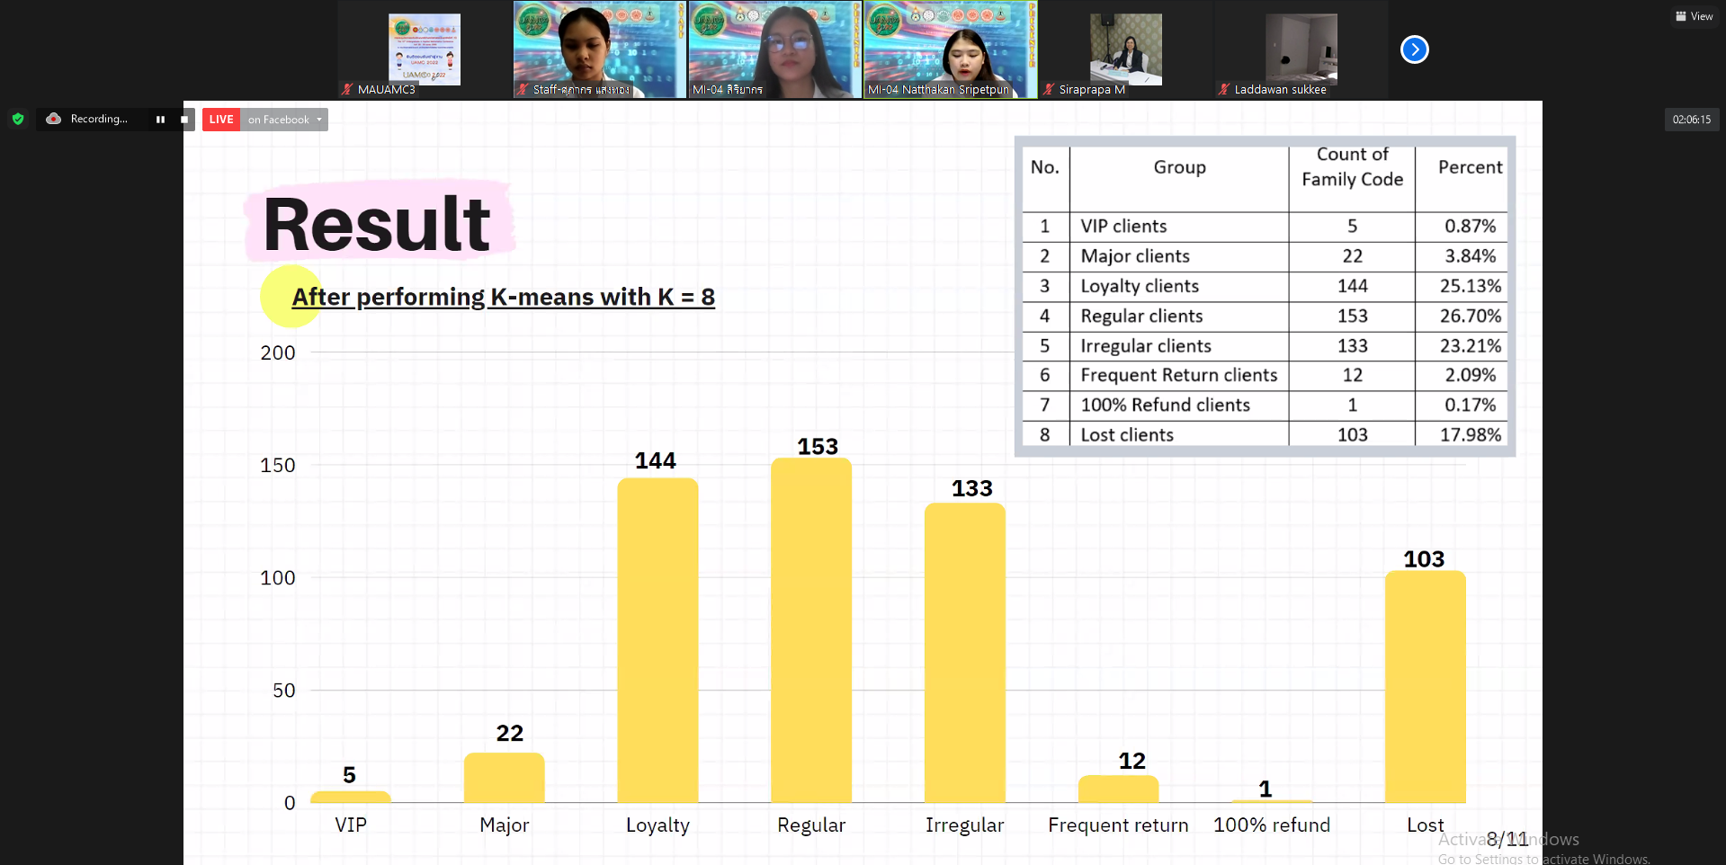Click 'VIP clients' table cell
This screenshot has width=1726, height=865.
1179,227
